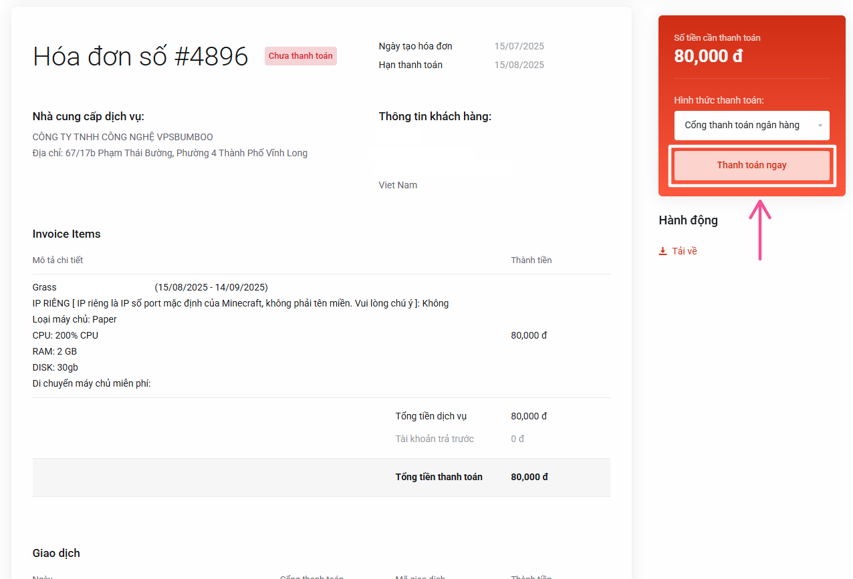
Task: Click the Hành động section heading
Action: (688, 220)
